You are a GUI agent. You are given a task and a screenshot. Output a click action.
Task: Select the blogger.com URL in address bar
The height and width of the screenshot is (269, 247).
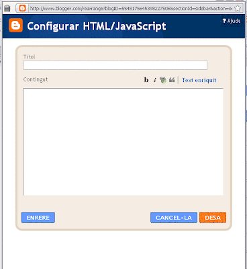pyautogui.click(x=131, y=9)
